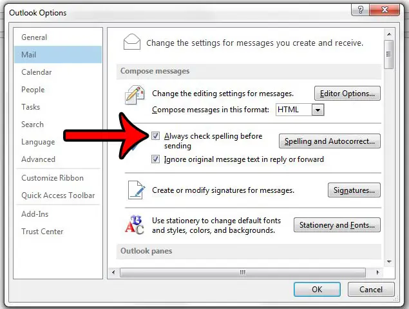Click the 'Compose messages in this format' label

(x=211, y=110)
